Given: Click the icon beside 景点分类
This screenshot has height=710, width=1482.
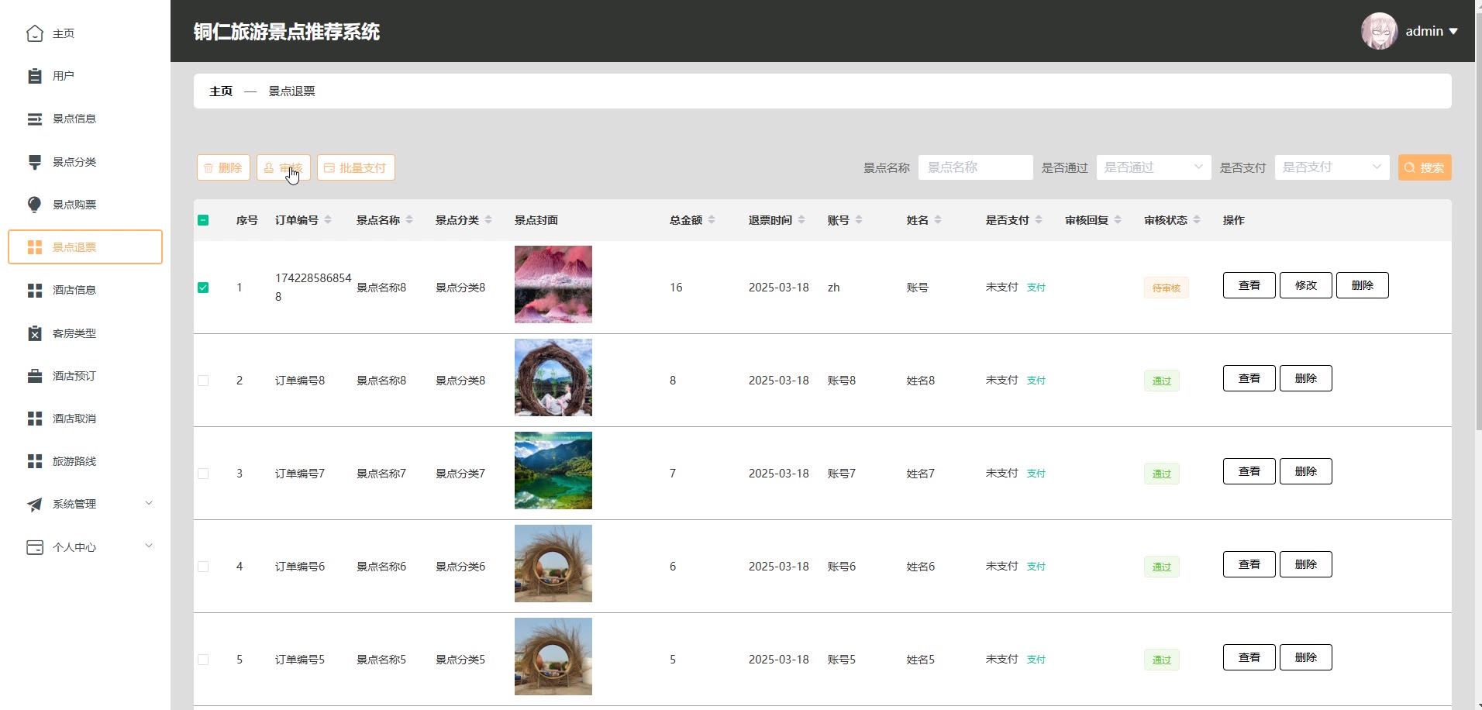Looking at the screenshot, I should tap(35, 162).
